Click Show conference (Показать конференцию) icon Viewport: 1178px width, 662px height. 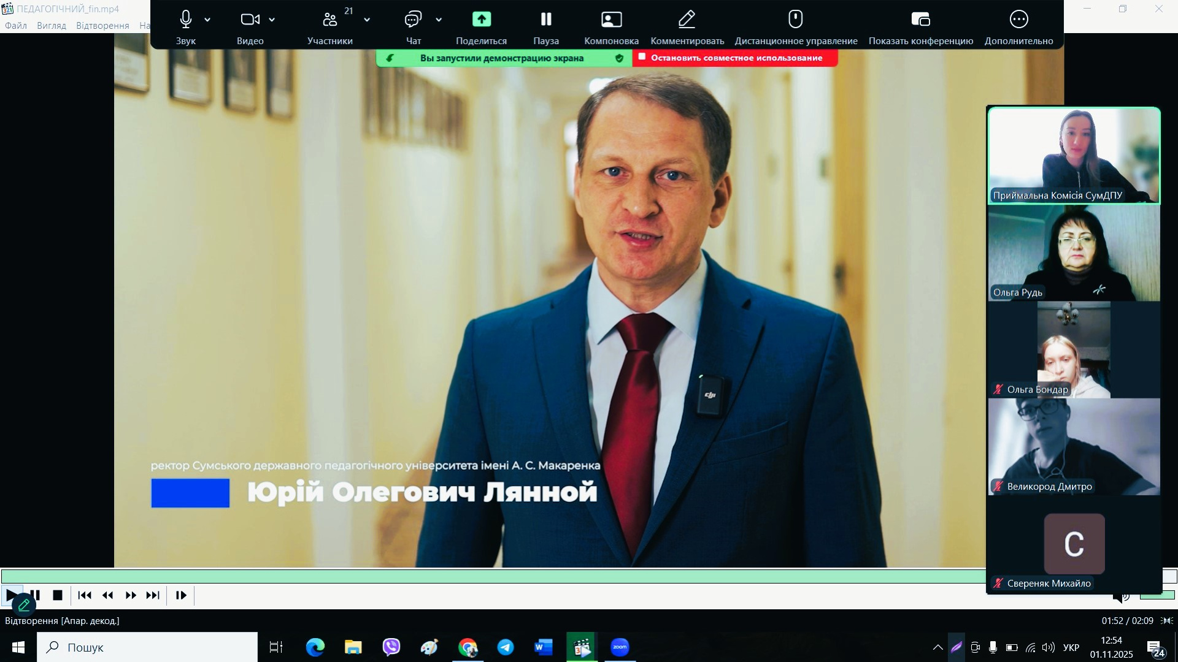pyautogui.click(x=920, y=20)
